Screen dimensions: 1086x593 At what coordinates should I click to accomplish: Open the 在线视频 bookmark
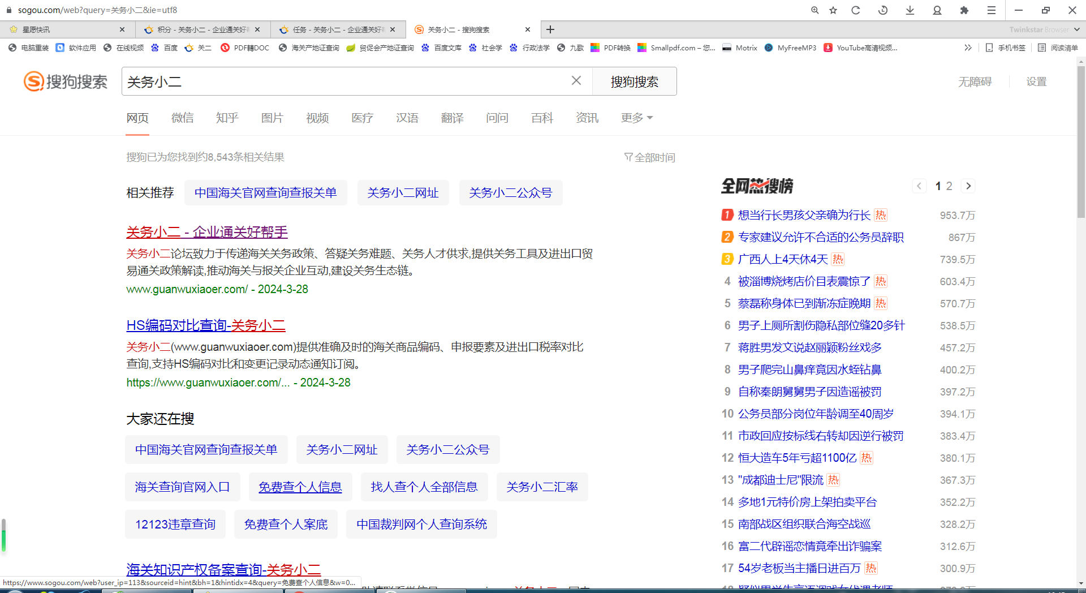tap(124, 48)
